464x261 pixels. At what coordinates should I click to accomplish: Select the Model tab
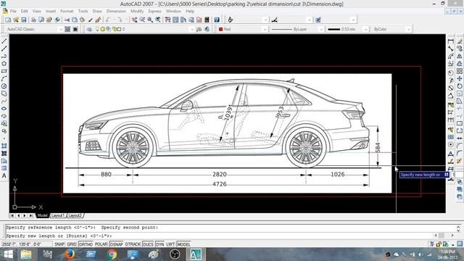point(42,215)
